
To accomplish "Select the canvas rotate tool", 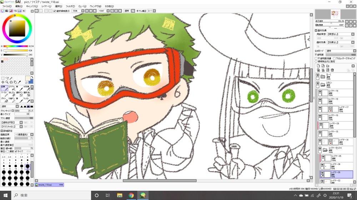I will point(11,82).
